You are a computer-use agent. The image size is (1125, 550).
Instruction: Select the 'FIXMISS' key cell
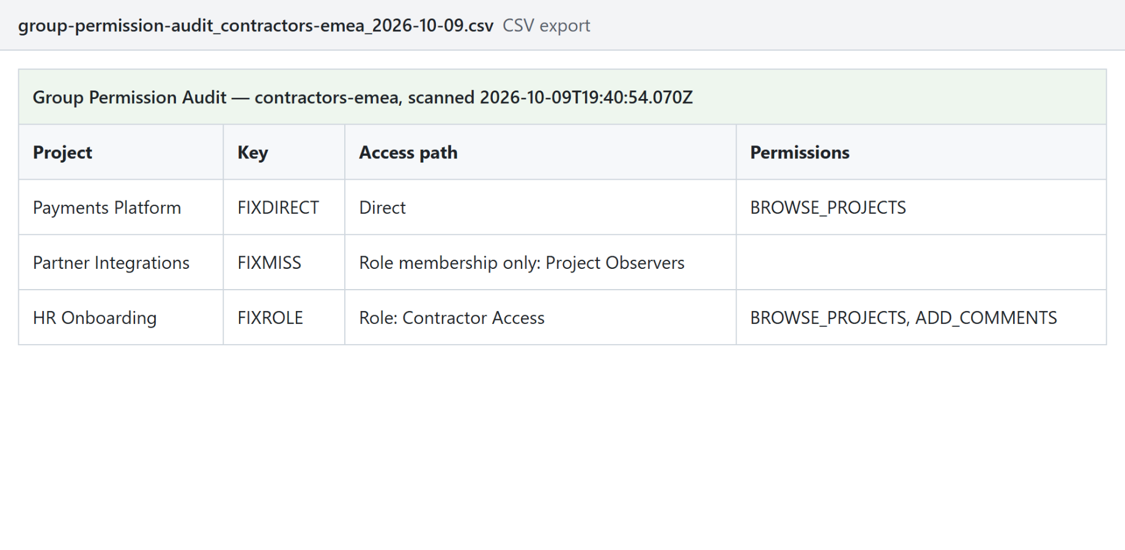pyautogui.click(x=284, y=262)
